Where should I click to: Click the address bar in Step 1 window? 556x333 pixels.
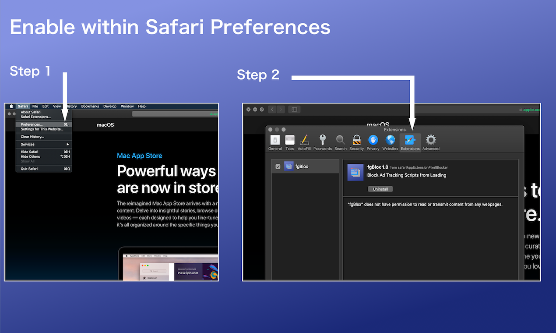(x=175, y=114)
